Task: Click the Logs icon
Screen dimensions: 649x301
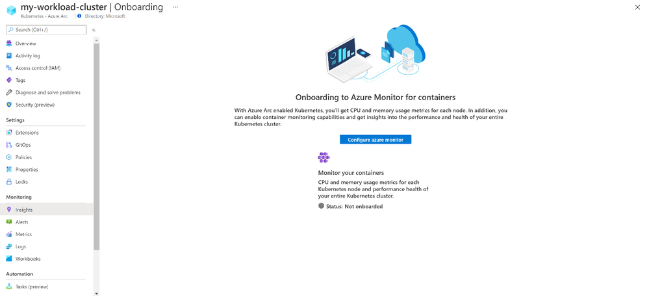Action: [9, 247]
